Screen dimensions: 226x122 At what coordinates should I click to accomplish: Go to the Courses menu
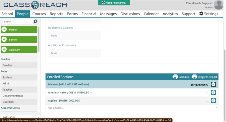pyautogui.click(x=39, y=14)
